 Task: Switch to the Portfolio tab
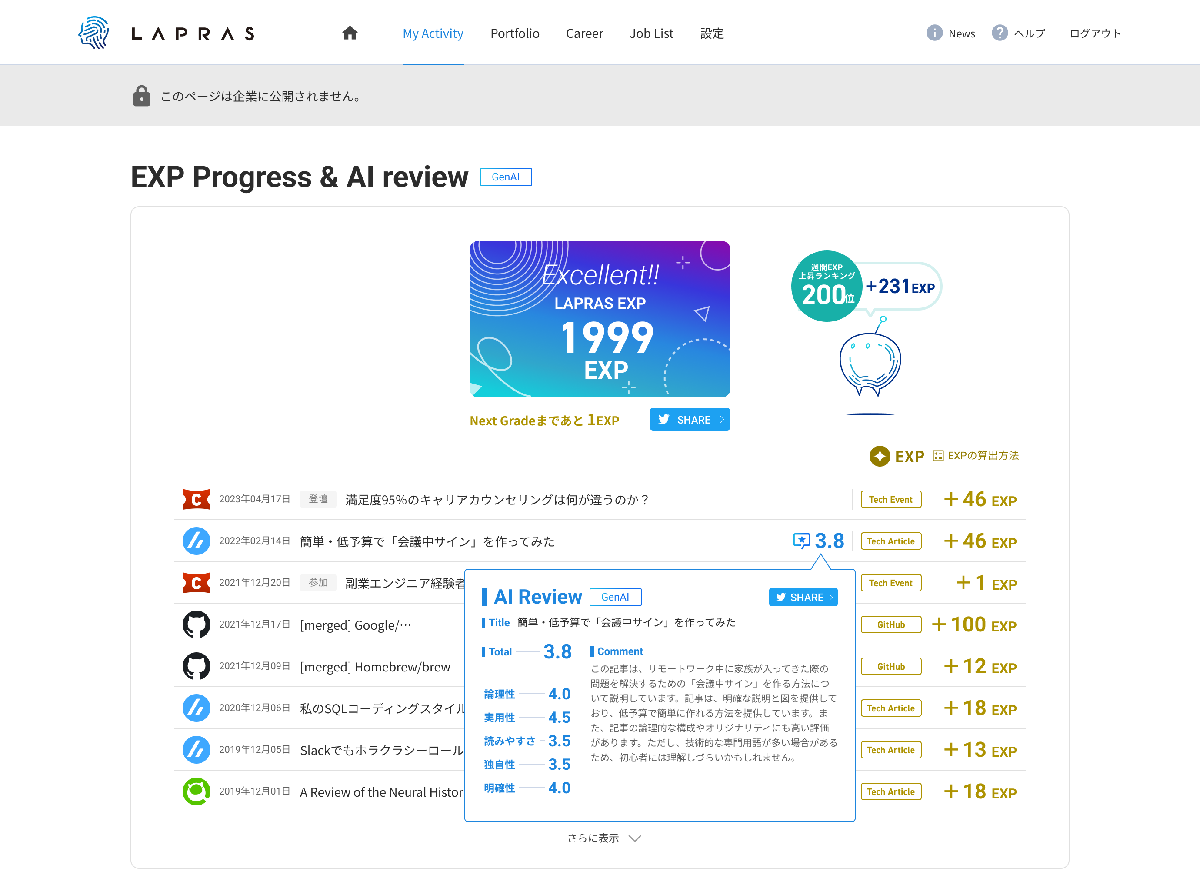pos(514,33)
